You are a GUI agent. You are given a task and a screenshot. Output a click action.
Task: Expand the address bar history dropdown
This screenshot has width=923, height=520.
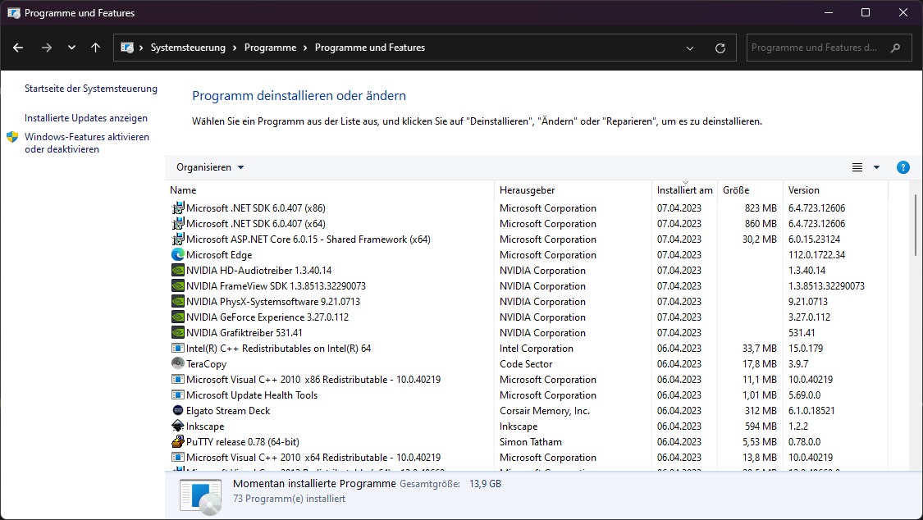690,48
